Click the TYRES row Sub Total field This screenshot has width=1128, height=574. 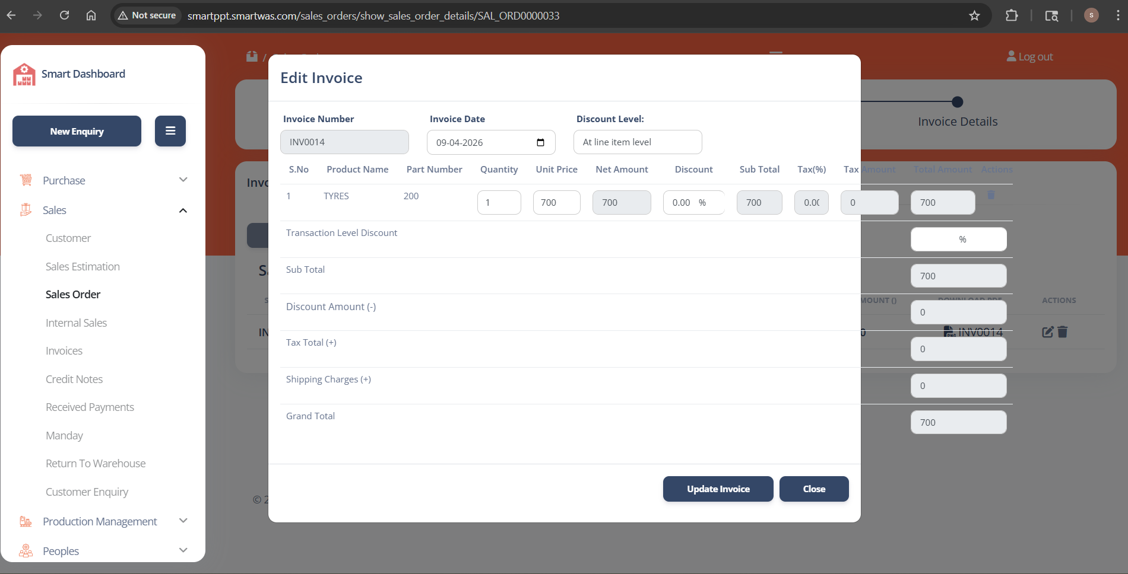click(759, 203)
